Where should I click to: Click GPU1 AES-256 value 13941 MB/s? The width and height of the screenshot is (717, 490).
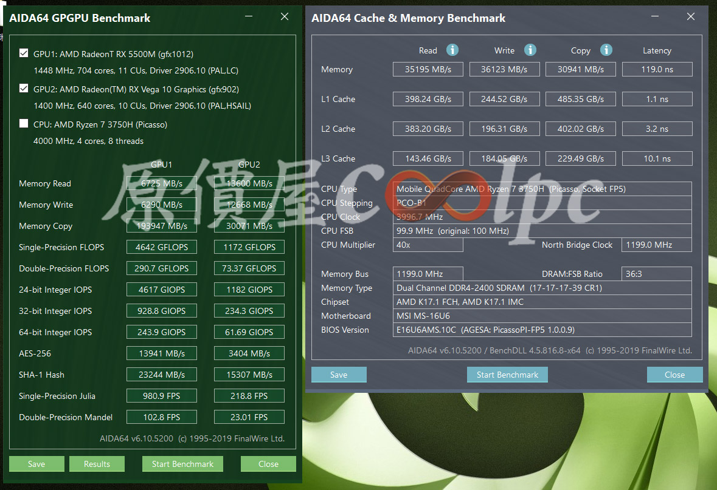pyautogui.click(x=162, y=353)
